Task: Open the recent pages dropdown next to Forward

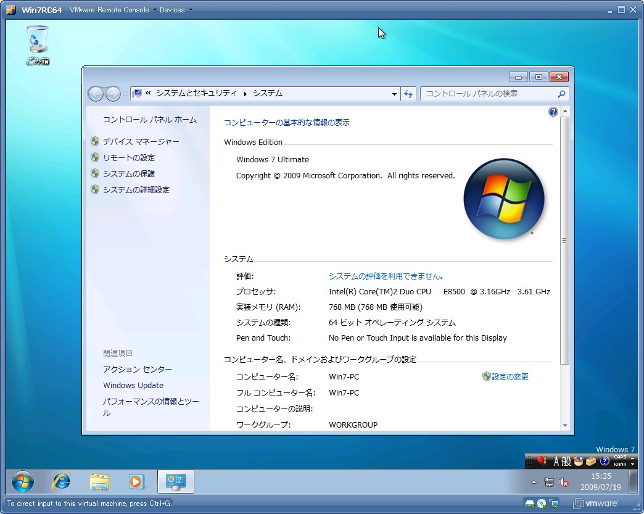Action: click(125, 94)
